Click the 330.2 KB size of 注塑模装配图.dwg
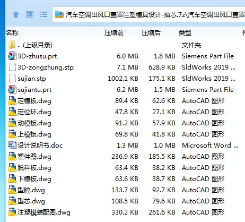 click(x=125, y=212)
